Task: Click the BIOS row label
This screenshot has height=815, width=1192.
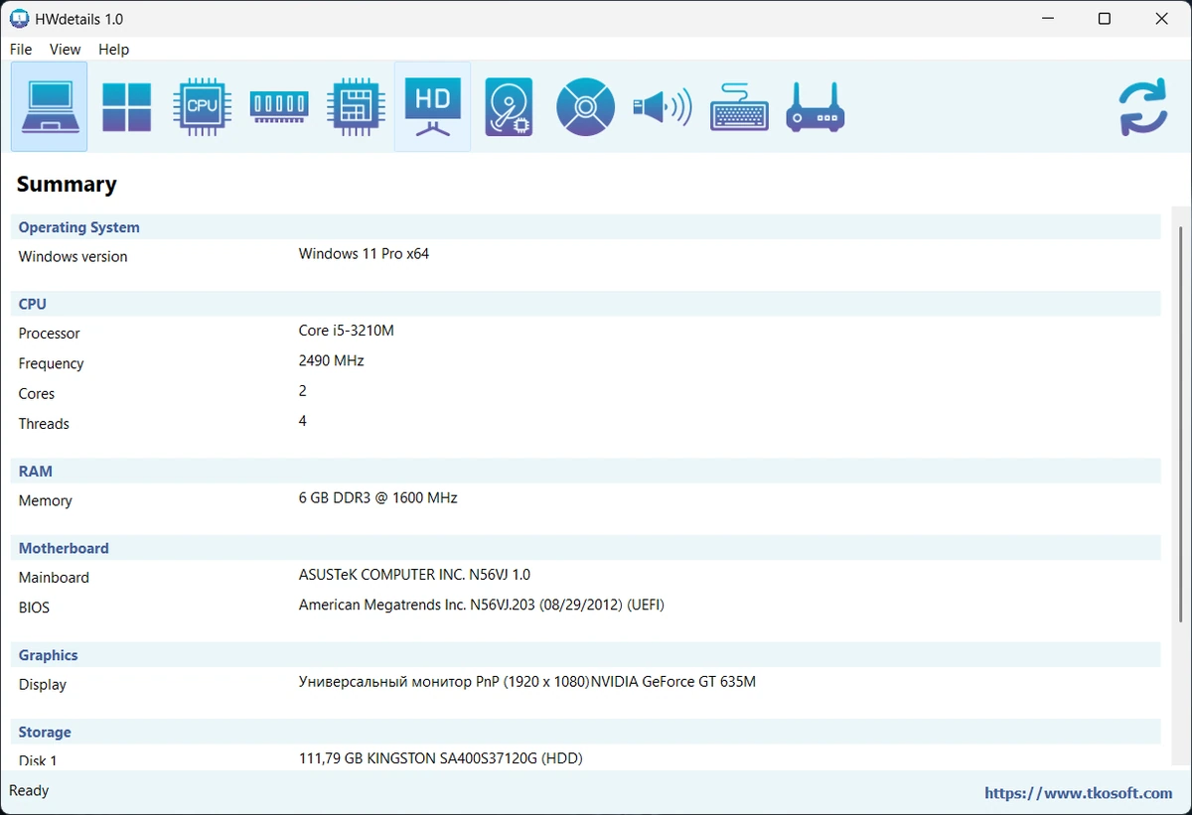Action: (34, 608)
